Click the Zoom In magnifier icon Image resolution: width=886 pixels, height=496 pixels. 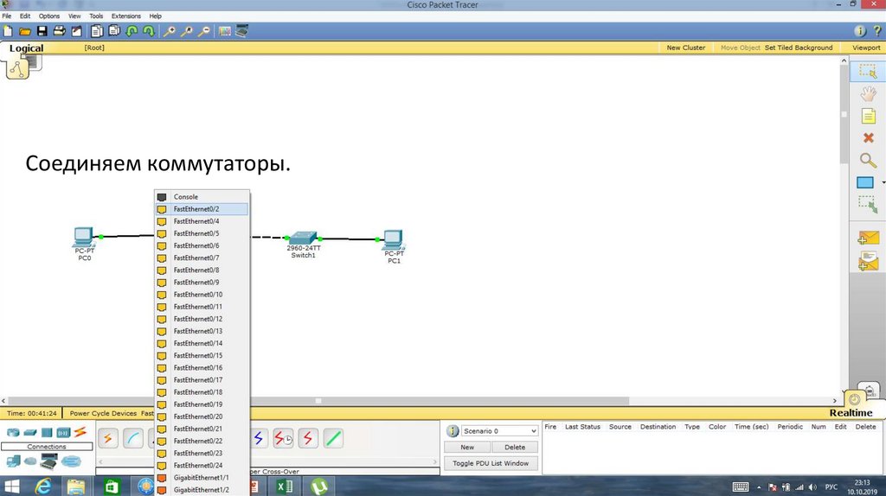tap(169, 31)
